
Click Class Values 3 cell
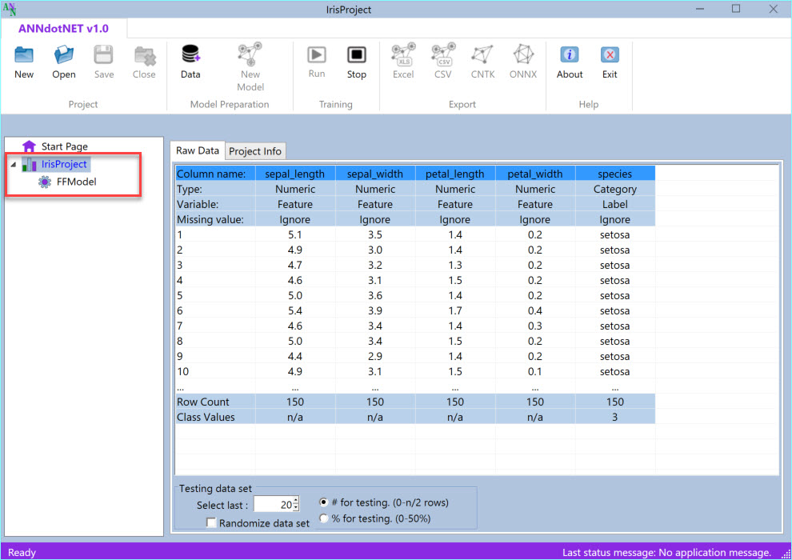(x=614, y=417)
